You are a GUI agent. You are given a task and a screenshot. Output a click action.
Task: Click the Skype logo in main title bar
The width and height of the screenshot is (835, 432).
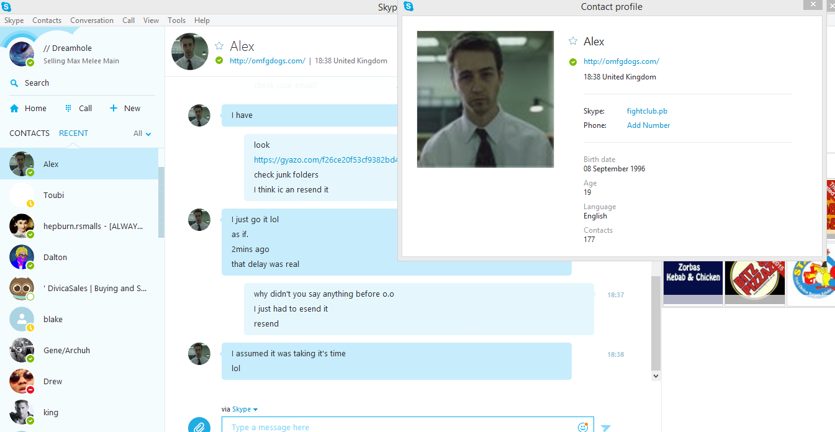tap(6, 7)
